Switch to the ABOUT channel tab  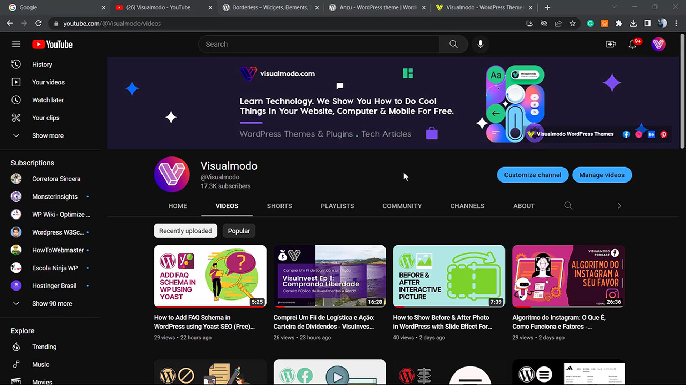click(524, 206)
